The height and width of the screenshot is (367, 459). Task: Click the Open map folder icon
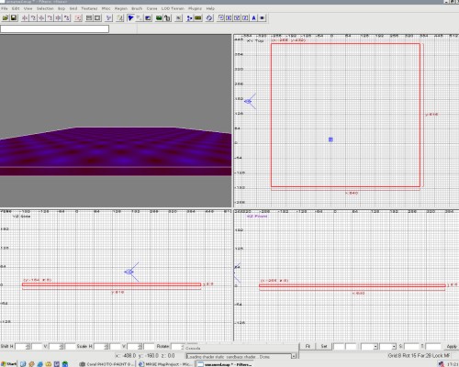(x=6, y=17)
